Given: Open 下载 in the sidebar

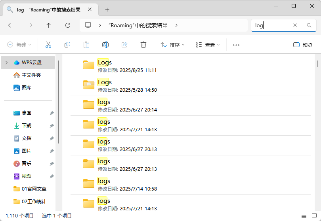Looking at the screenshot, I should point(28,126).
